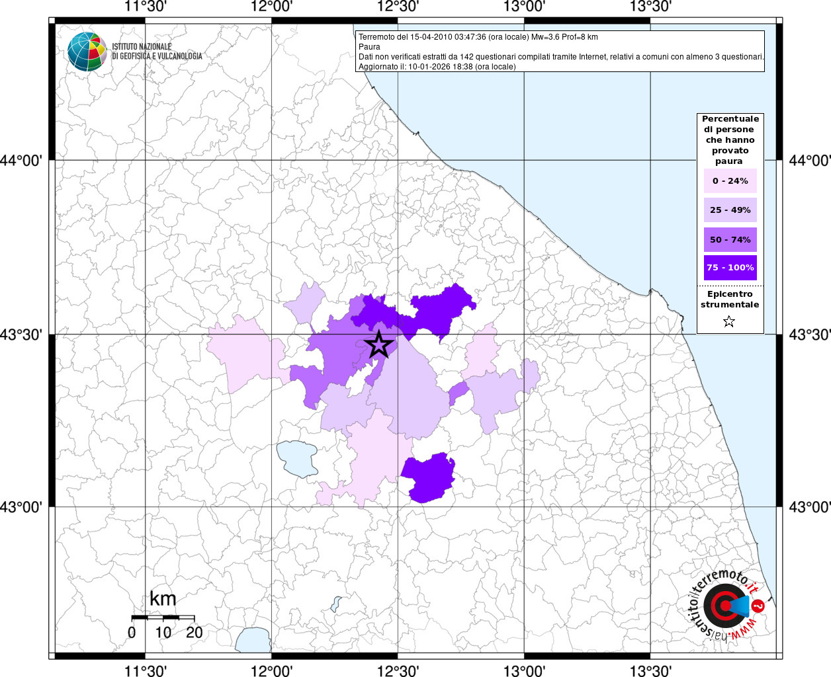Click the star symbol in the legend
Image resolution: width=831 pixels, height=677 pixels.
coord(729,321)
